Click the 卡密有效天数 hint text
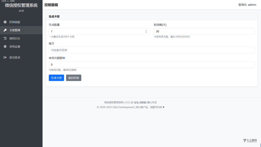The height and width of the screenshot is (147, 261). tap(172, 37)
